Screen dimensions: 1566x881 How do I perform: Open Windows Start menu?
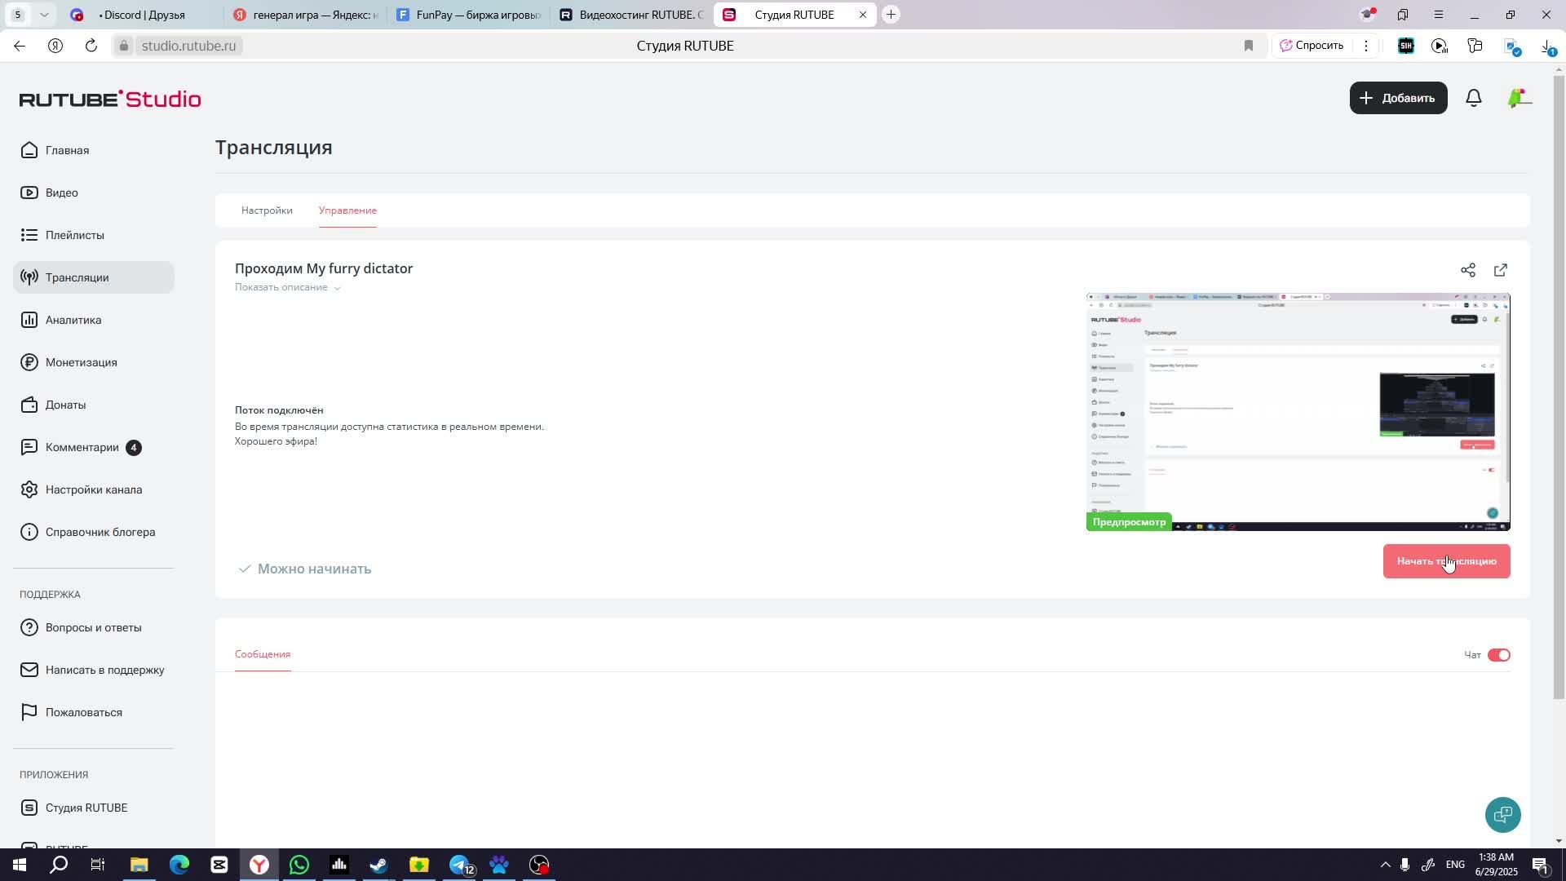pyautogui.click(x=18, y=865)
